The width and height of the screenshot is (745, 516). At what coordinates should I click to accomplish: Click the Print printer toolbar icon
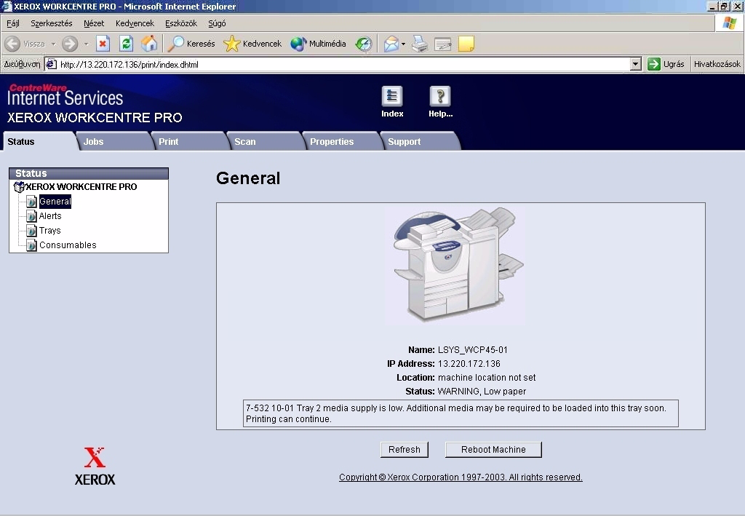tap(420, 44)
